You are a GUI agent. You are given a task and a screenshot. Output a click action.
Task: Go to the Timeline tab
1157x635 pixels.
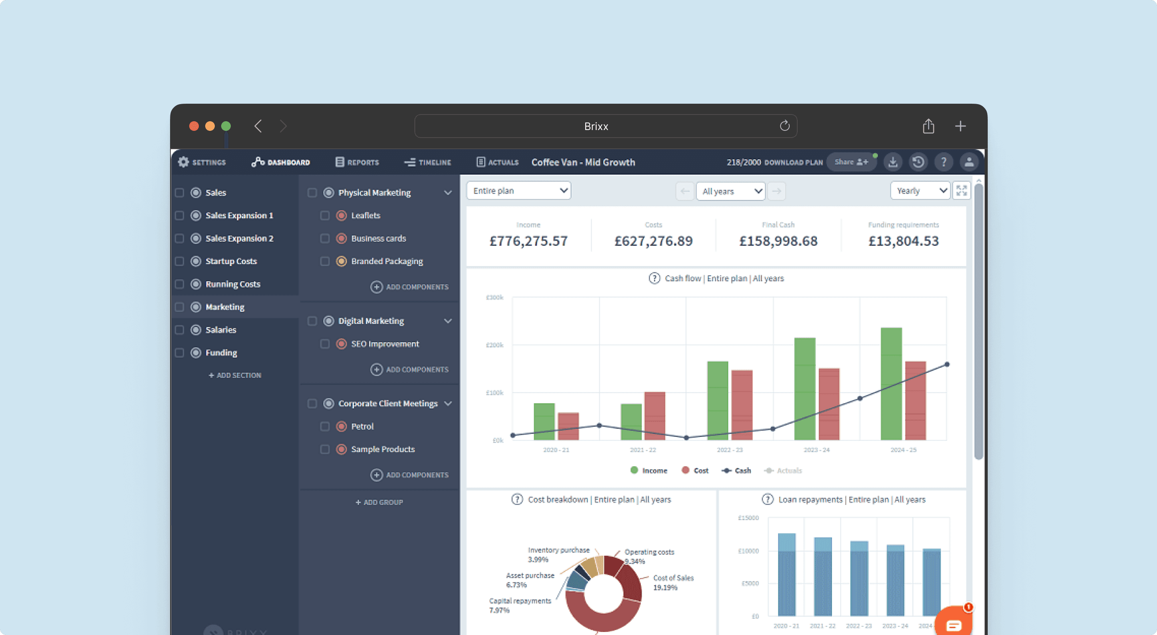[428, 162]
